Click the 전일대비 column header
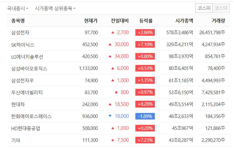The width and height of the screenshot is (234, 149). tap(120, 21)
